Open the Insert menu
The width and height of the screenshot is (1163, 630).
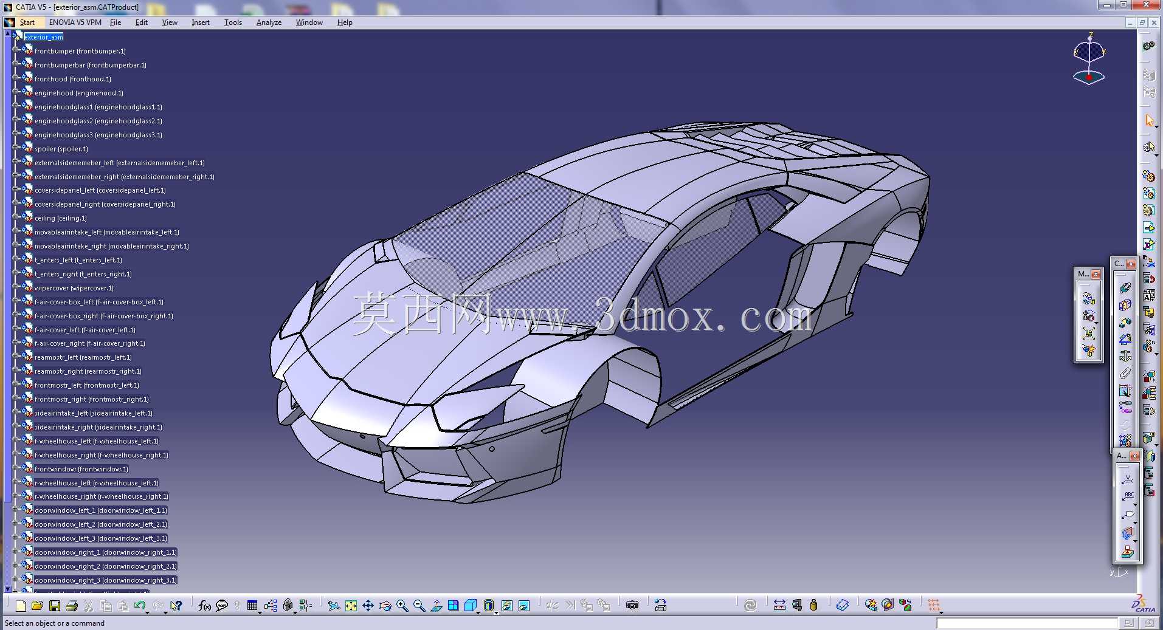201,22
